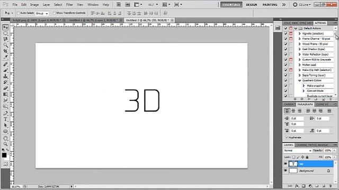
Task: Click Add layer mask icon
Action: pyautogui.click(x=304, y=186)
